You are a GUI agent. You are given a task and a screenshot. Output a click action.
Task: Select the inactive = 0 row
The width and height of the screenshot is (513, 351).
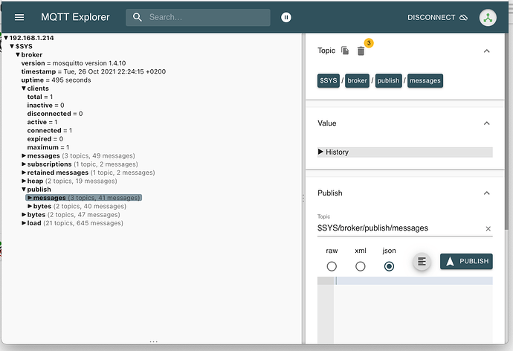point(45,106)
